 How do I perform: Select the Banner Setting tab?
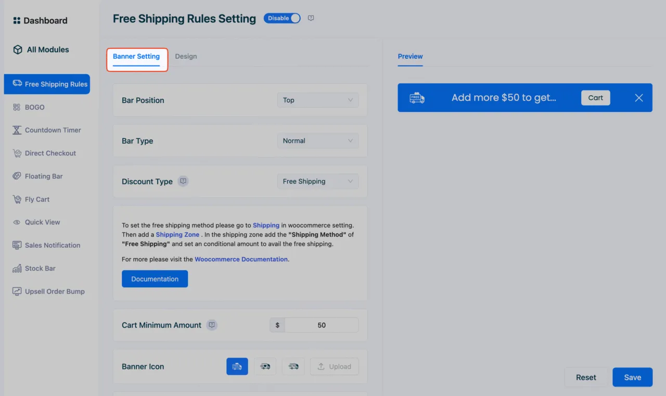[136, 56]
